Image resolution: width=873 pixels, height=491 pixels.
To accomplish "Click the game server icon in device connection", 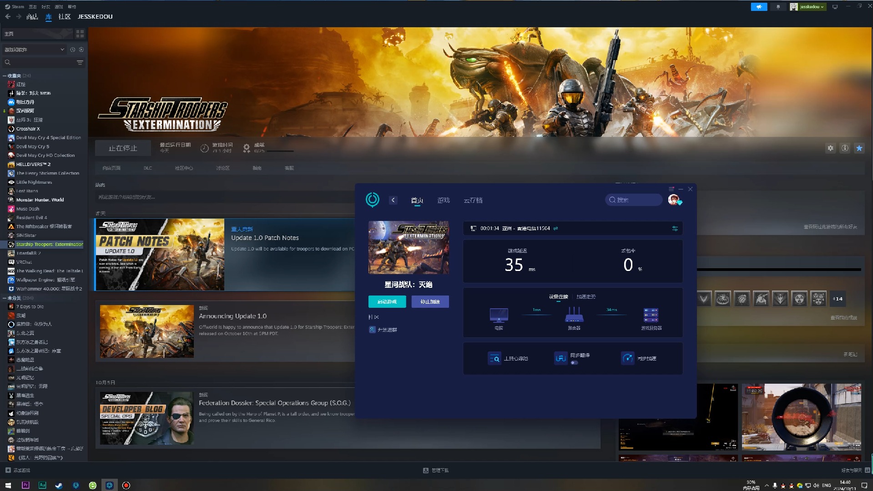I will [x=651, y=315].
